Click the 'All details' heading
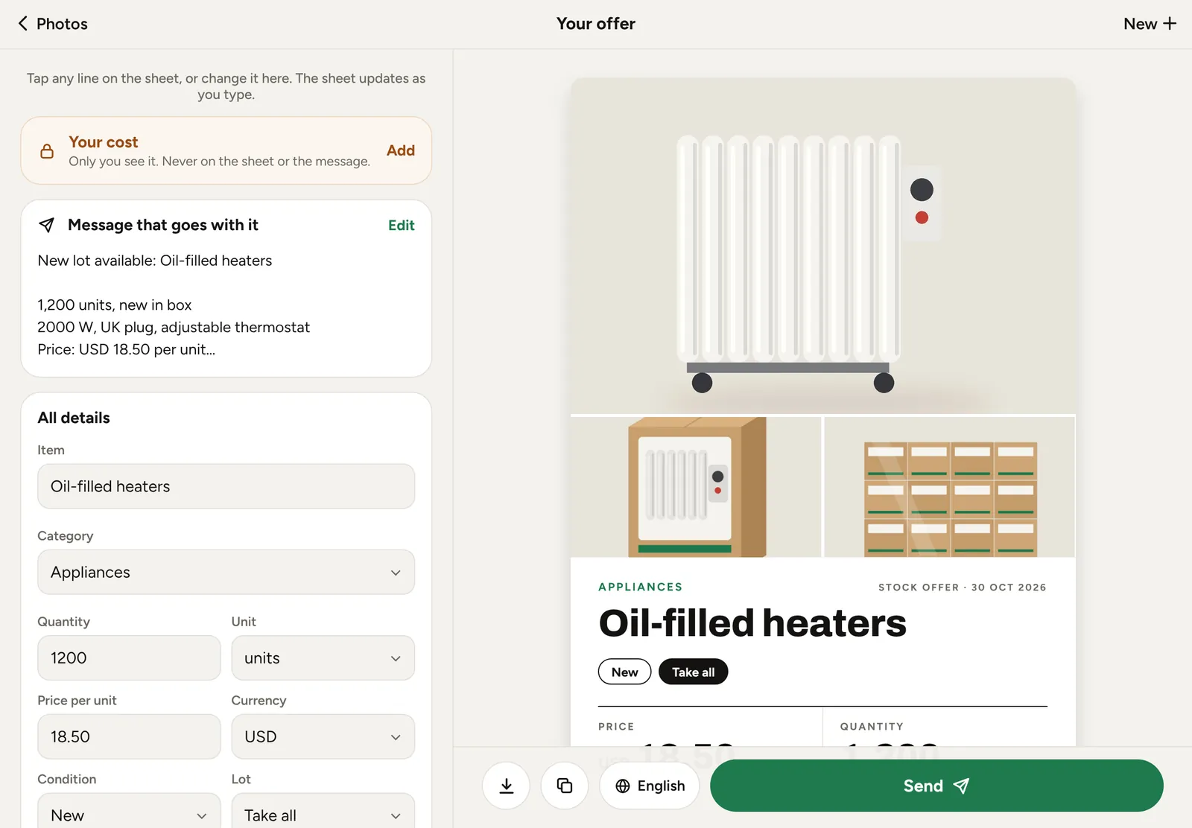Viewport: 1192px width, 828px height. tap(74, 418)
